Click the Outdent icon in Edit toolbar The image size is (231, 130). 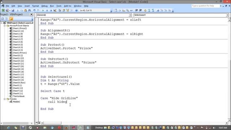click(x=140, y=10)
